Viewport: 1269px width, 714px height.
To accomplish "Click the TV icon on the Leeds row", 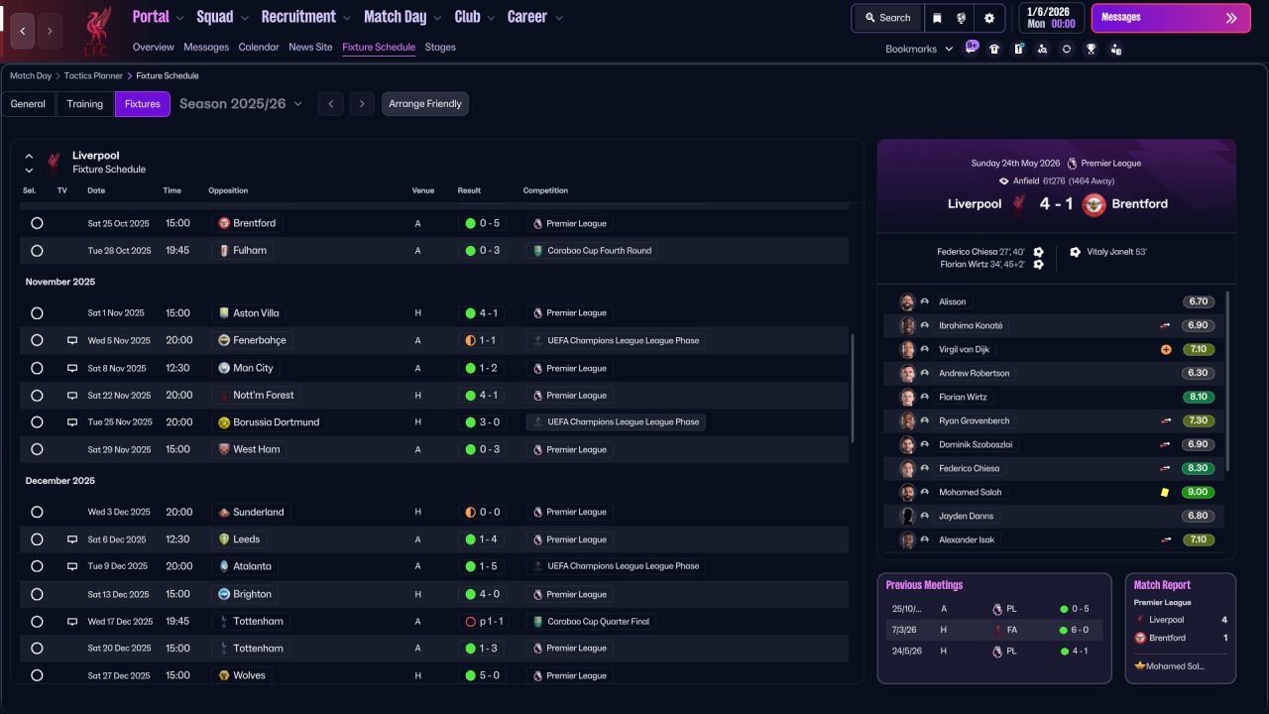I will (x=71, y=539).
